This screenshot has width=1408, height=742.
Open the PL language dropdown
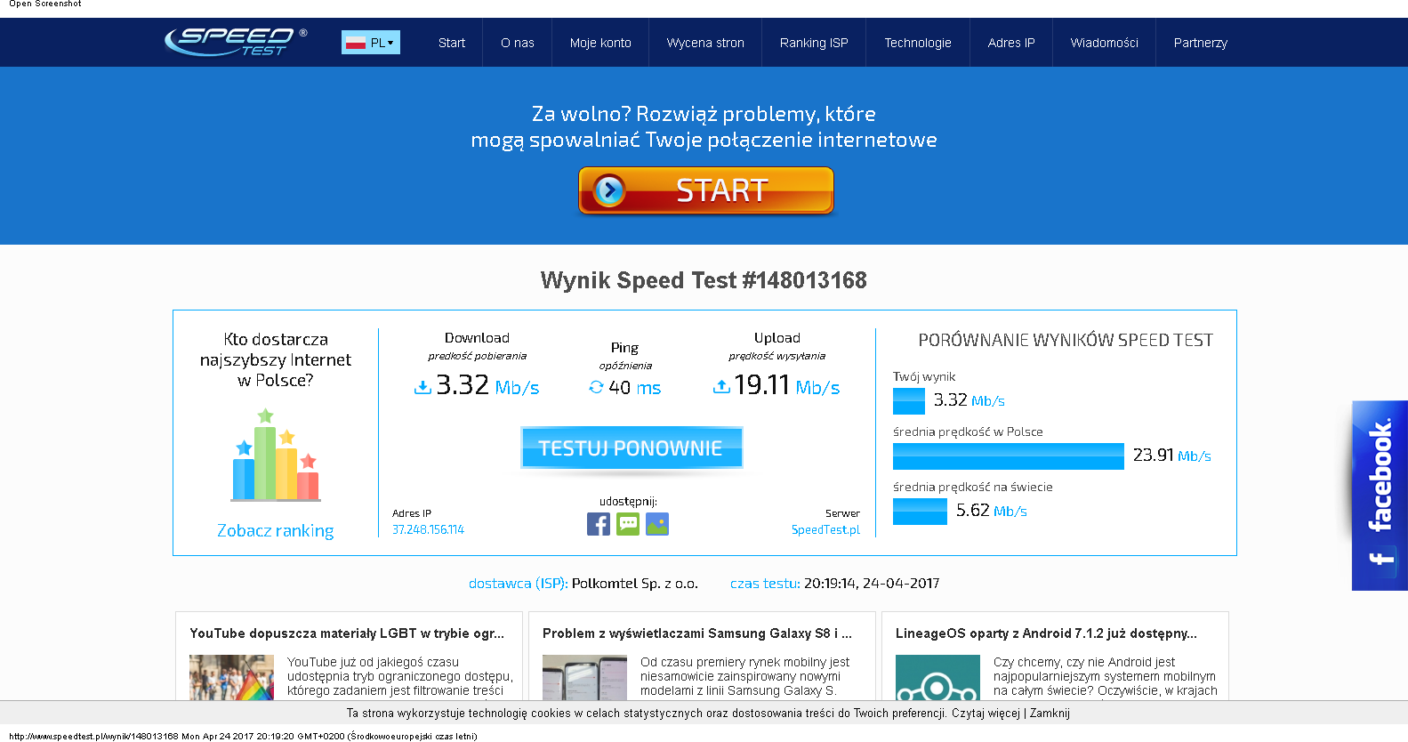click(371, 43)
